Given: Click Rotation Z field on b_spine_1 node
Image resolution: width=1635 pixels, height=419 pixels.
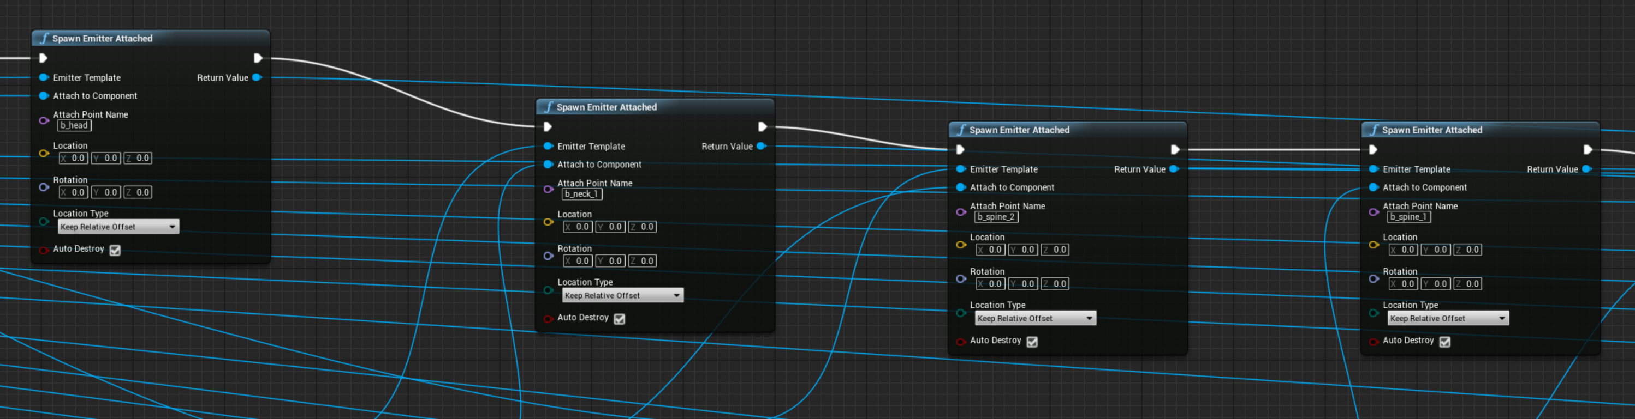Looking at the screenshot, I should [1467, 284].
